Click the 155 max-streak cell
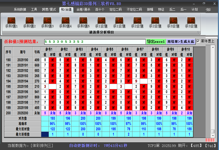Screen dimensions: 219x150 click(189, 129)
